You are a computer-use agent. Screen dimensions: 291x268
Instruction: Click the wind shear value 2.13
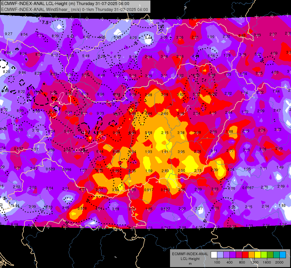click(x=198, y=171)
